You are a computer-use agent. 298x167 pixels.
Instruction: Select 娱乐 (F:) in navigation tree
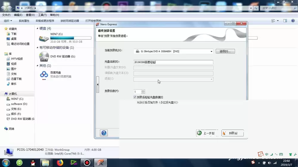pos(16,114)
